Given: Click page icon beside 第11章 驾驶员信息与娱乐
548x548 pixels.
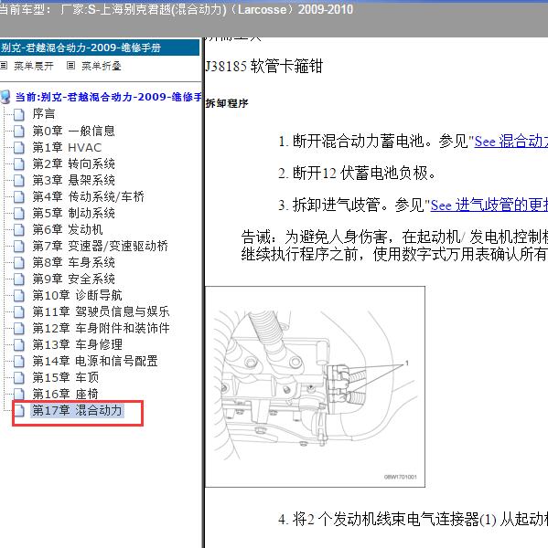Looking at the screenshot, I should 19,311.
